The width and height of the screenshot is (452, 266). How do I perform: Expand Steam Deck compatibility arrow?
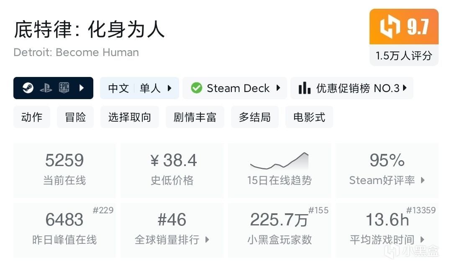(278, 88)
